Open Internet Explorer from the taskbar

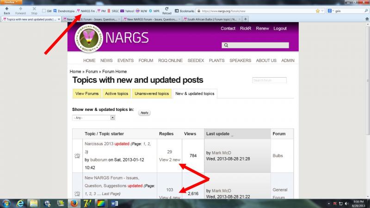pos(20,203)
